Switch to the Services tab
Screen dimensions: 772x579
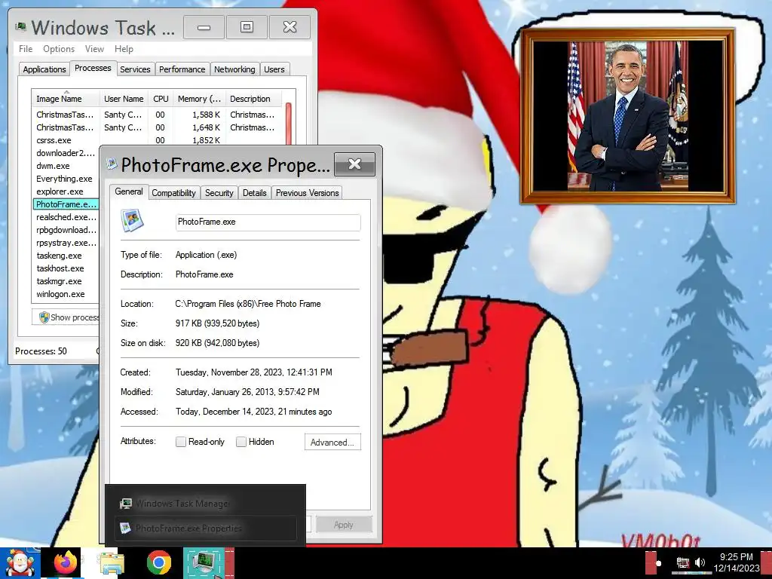pos(135,69)
